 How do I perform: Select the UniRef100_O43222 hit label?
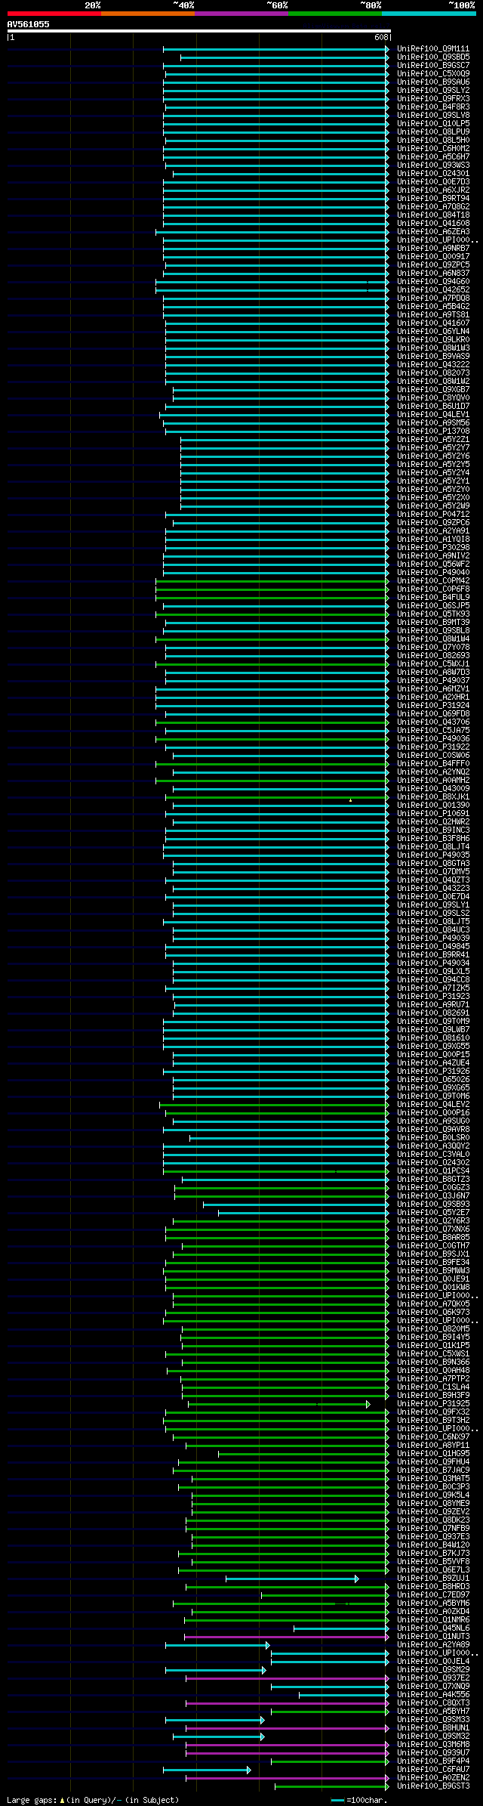coord(433,364)
